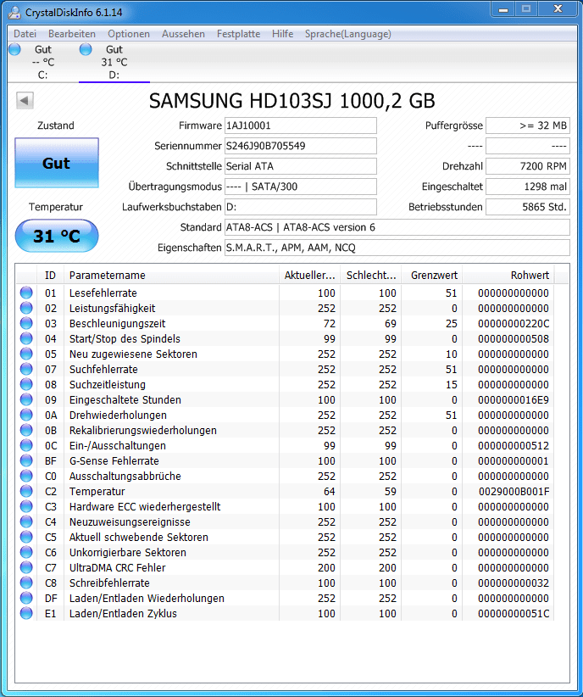Click the Drehzahl field 7200 RPM
The image size is (583, 697).
[x=527, y=166]
